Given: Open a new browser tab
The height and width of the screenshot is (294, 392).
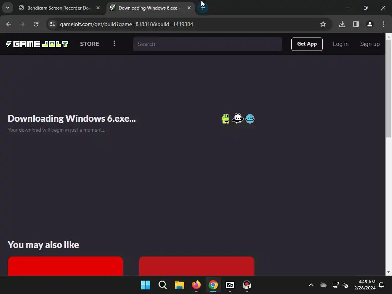Looking at the screenshot, I should [203, 8].
